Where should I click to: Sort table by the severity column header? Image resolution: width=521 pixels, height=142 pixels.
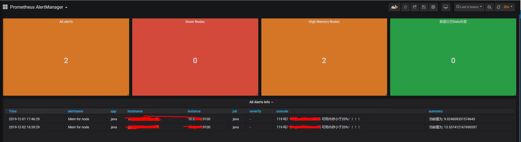(255, 111)
